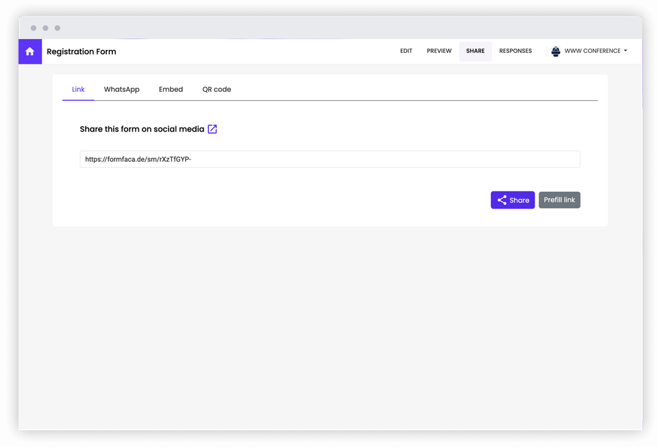Click the first gray window control dot
Image resolution: width=658 pixels, height=447 pixels.
(x=34, y=28)
